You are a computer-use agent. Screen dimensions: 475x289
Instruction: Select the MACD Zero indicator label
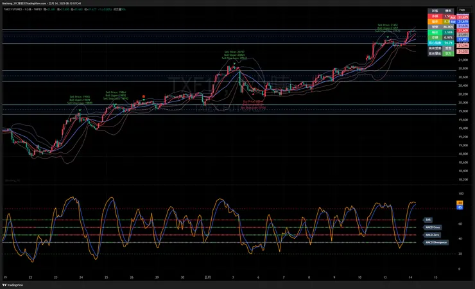(432, 235)
